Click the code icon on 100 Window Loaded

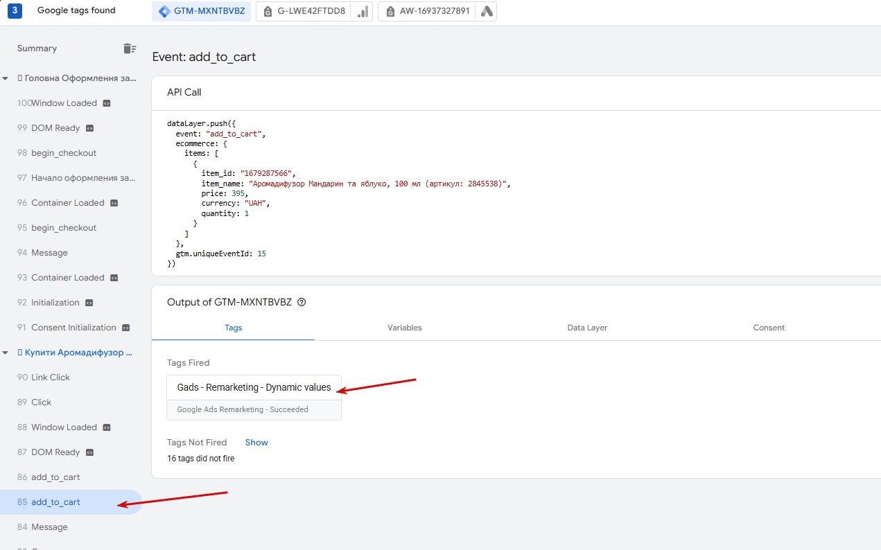[107, 103]
